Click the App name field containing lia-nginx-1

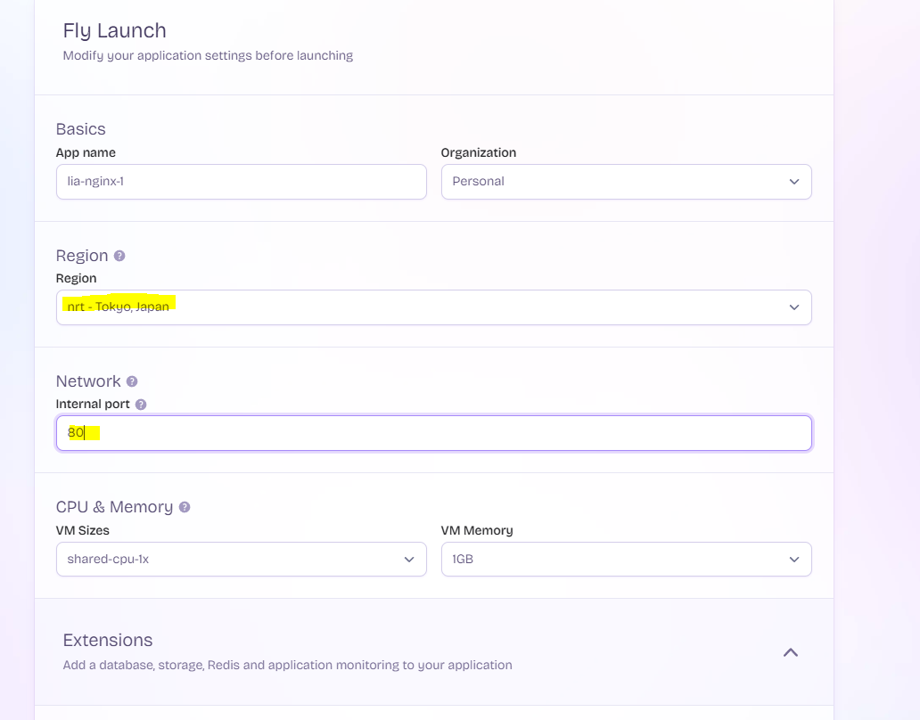(x=241, y=182)
